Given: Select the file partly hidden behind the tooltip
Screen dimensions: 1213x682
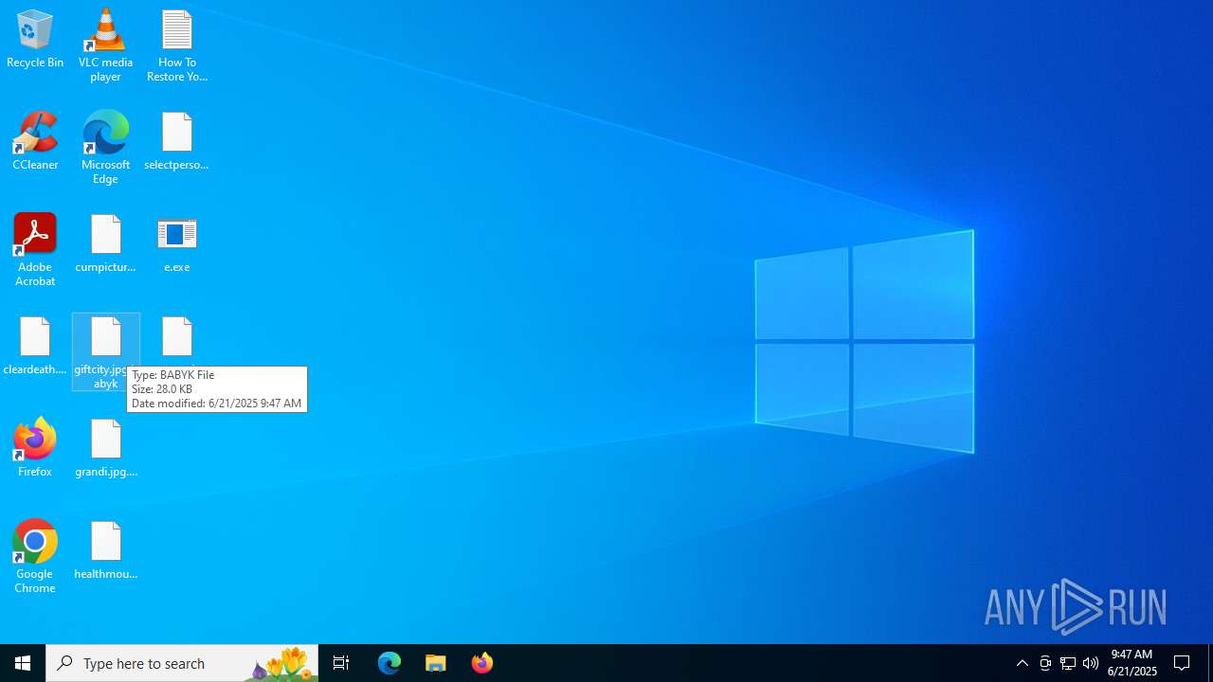Looking at the screenshot, I should [177, 340].
